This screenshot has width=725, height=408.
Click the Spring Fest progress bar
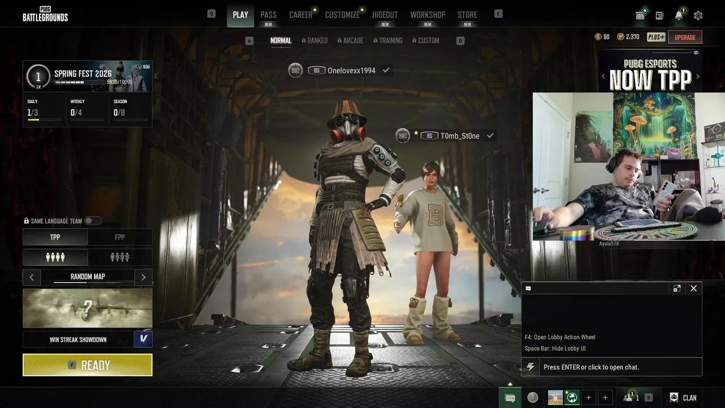79,83
